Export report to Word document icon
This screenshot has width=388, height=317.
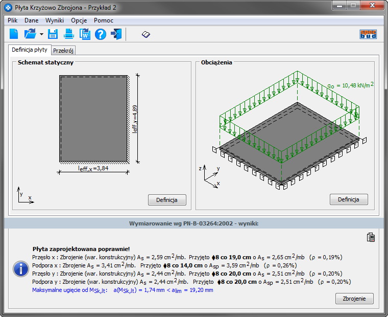coord(84,34)
